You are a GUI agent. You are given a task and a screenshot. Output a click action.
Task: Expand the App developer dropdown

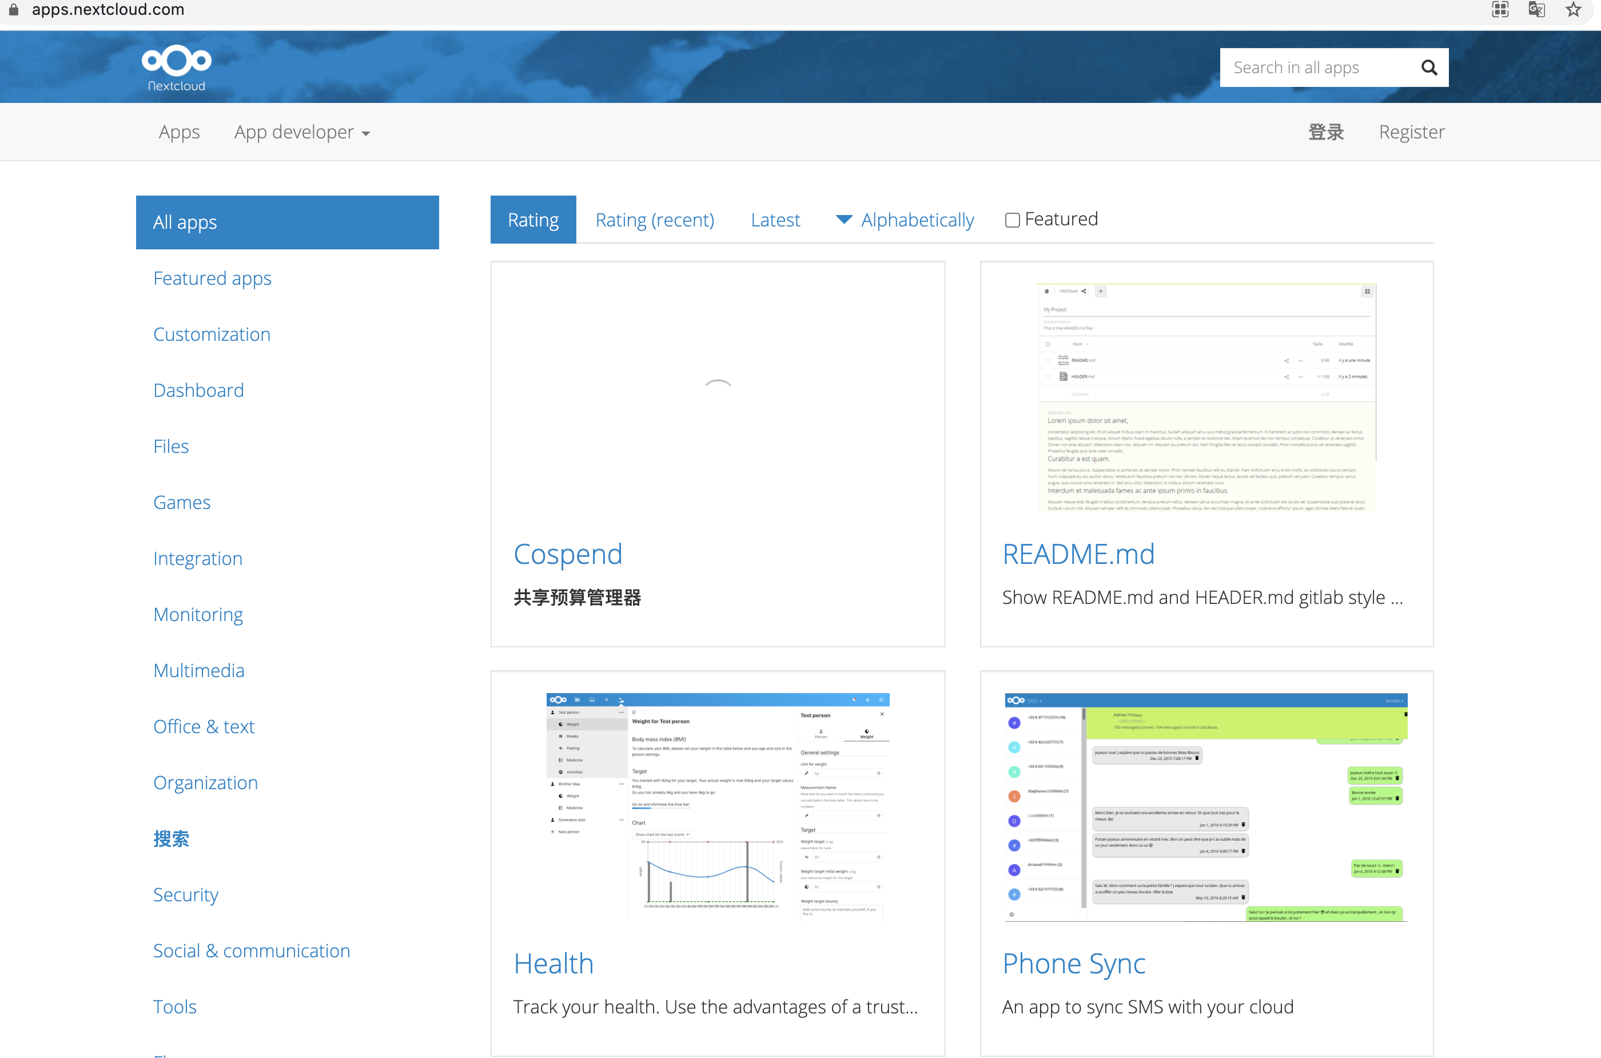(301, 132)
